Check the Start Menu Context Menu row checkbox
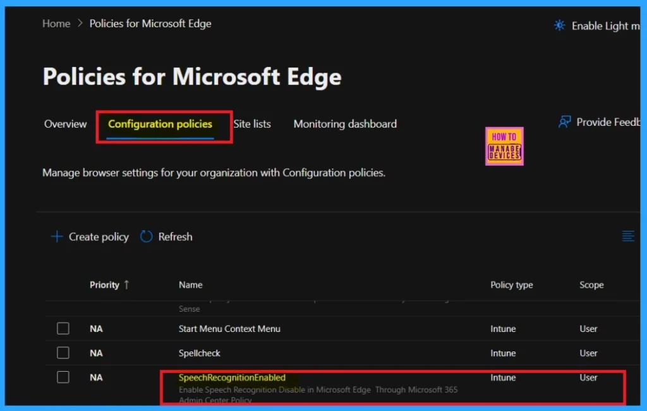This screenshot has width=647, height=411. tap(63, 328)
